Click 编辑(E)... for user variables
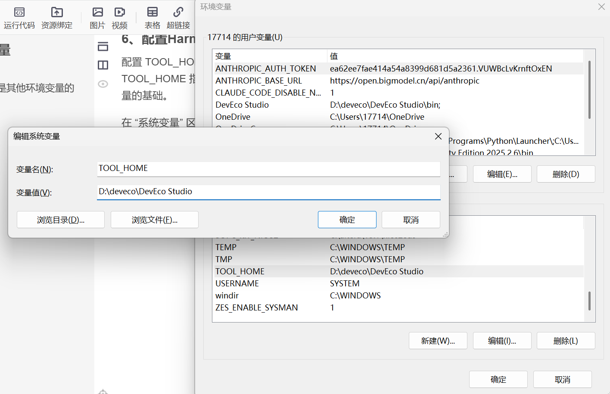610x394 pixels. pos(502,174)
